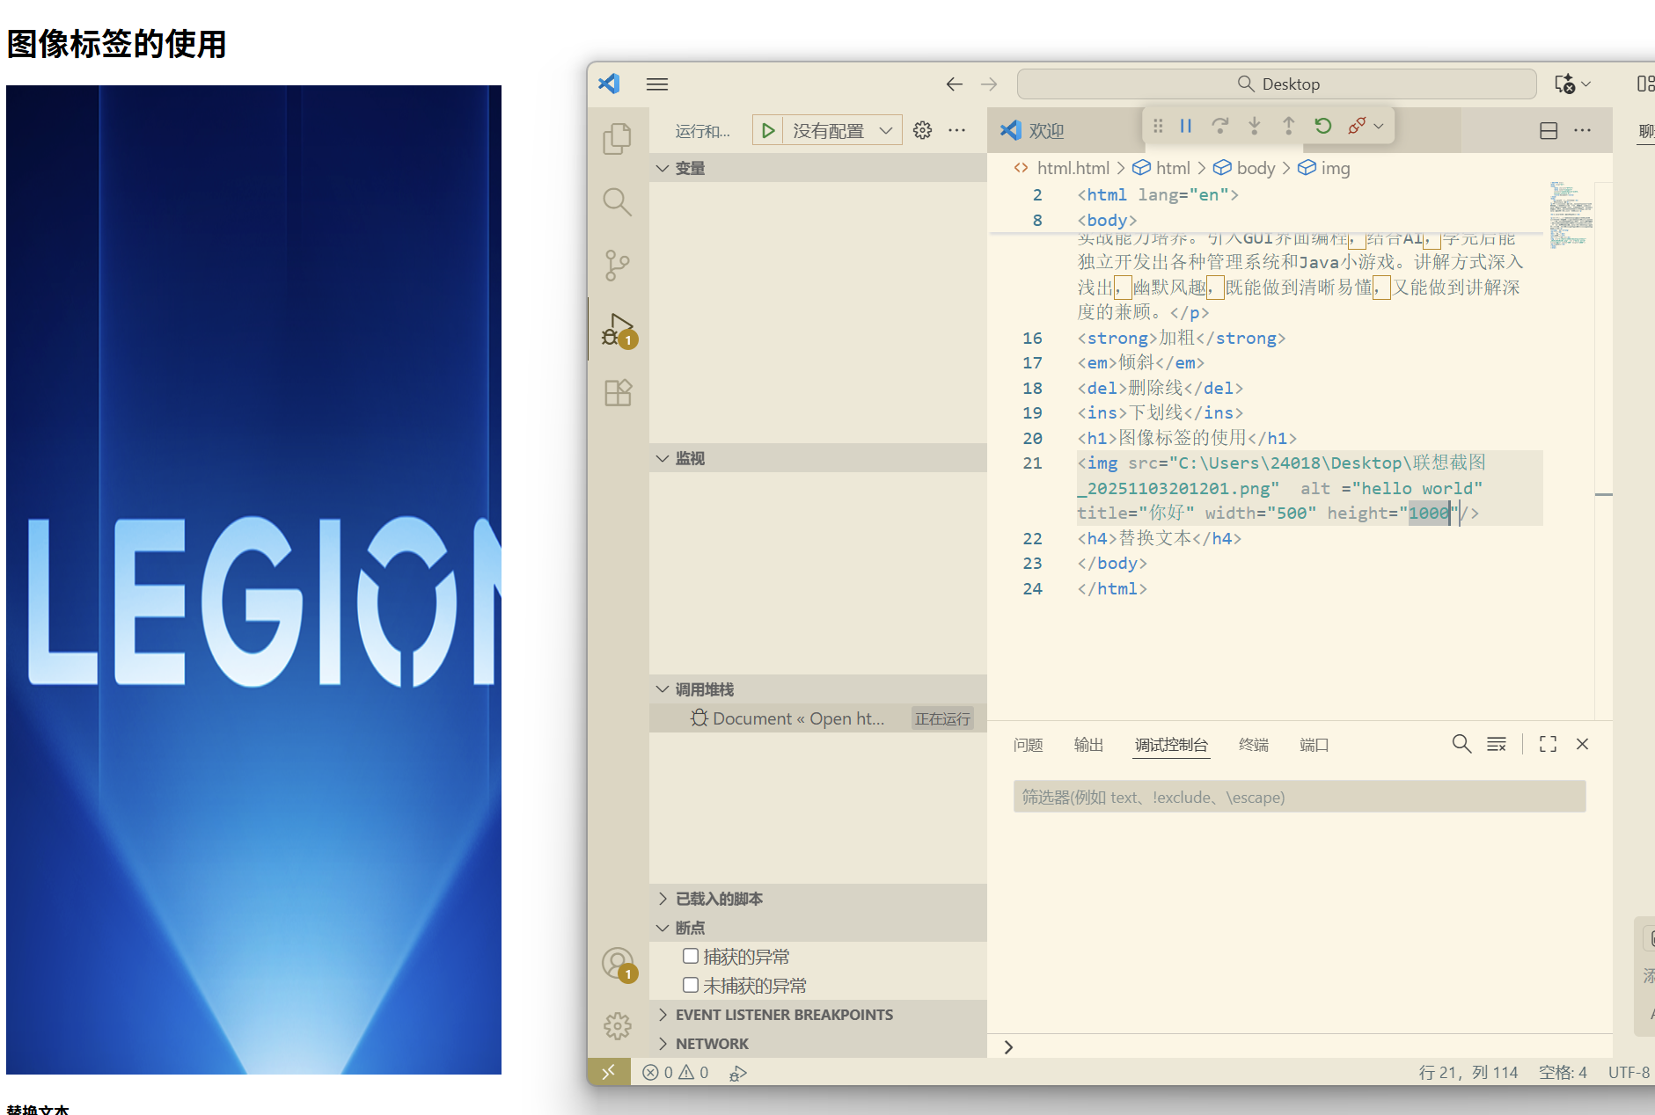Start debugging with green play button
Viewport: 1655px width, 1115px height.
[x=768, y=130]
